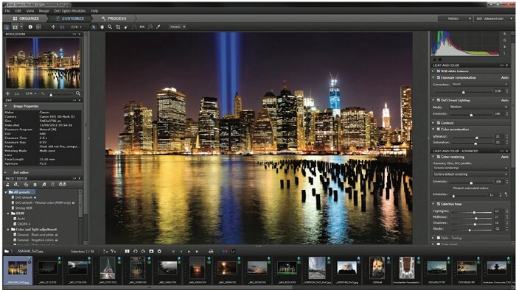Pick the white balance eyedropper tool
This screenshot has height=290, width=516.
pyautogui.click(x=158, y=27)
